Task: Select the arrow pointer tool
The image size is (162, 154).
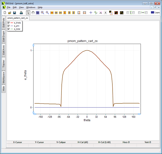Action: pyautogui.click(x=28, y=13)
